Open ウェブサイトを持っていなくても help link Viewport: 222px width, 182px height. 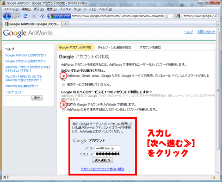pyautogui.click(x=24, y=78)
